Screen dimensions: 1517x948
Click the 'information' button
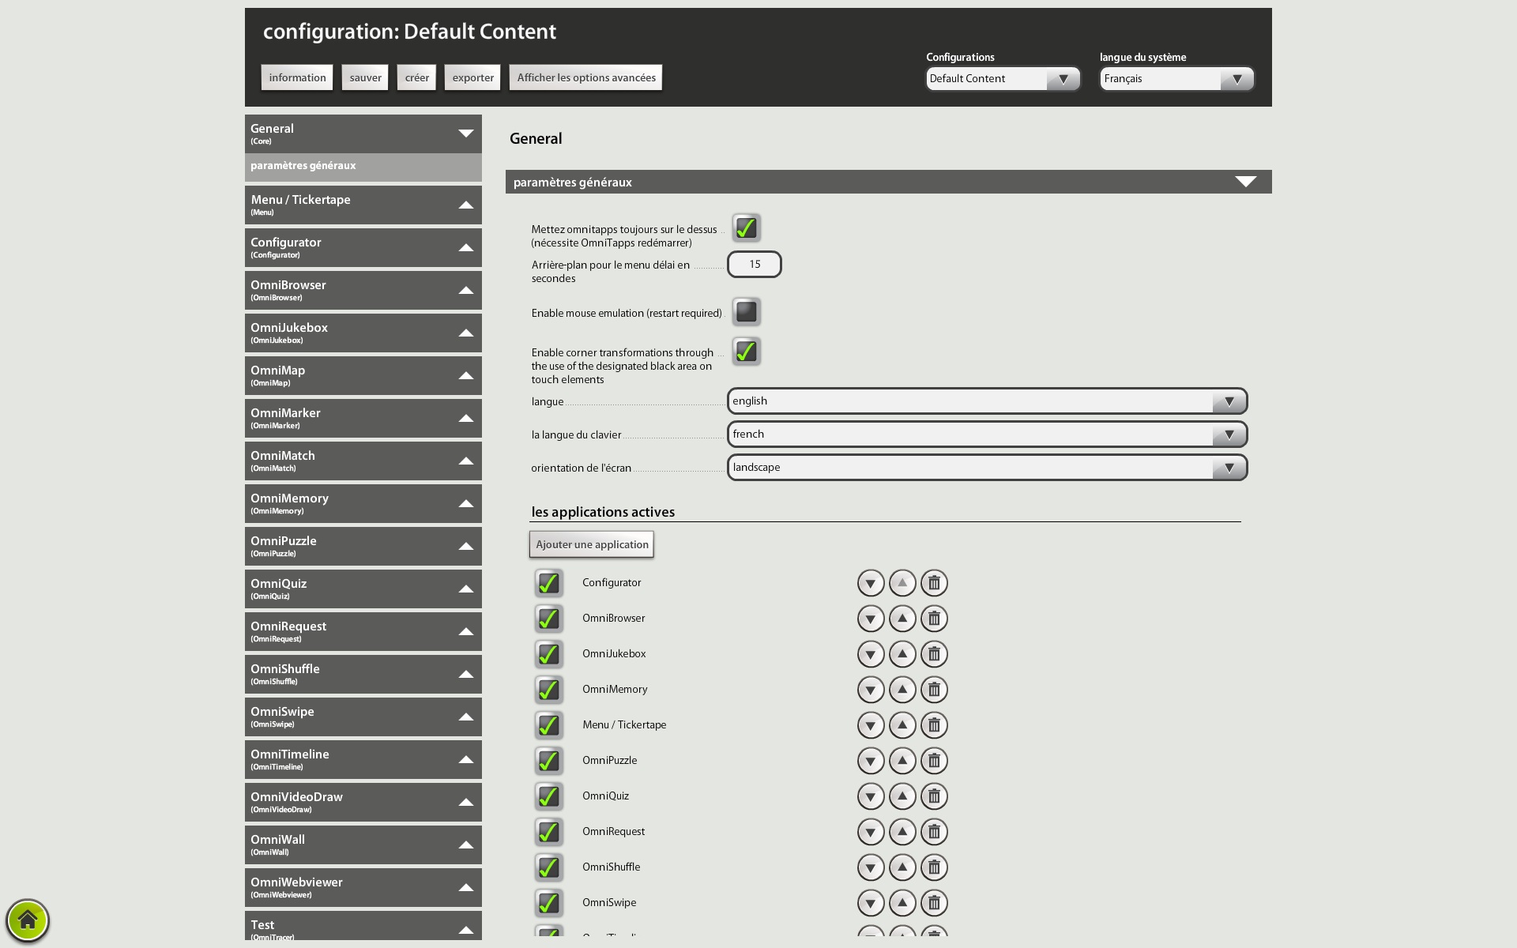(297, 77)
